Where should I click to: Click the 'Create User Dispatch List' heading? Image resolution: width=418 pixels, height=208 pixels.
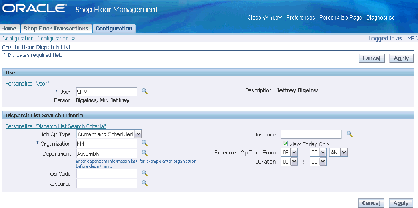(37, 48)
